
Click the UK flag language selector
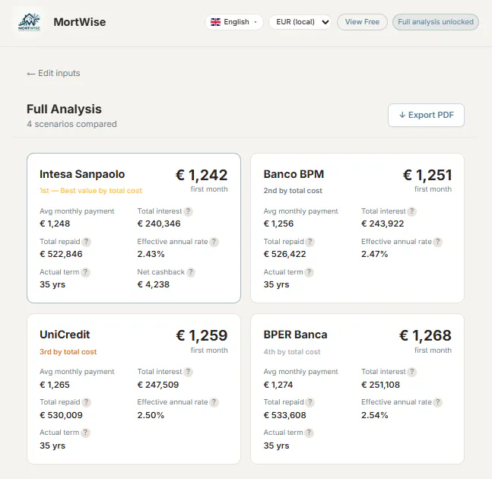click(x=215, y=22)
